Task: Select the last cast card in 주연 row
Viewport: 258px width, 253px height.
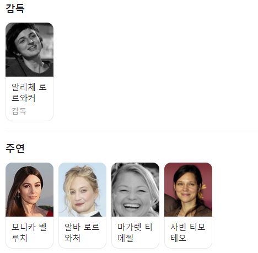Action: click(188, 205)
